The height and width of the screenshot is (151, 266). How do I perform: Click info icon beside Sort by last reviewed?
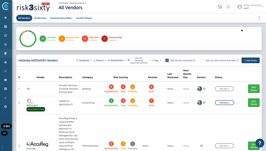(194, 60)
